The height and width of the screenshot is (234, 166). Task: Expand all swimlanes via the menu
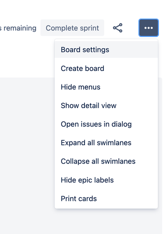pyautogui.click(x=106, y=143)
